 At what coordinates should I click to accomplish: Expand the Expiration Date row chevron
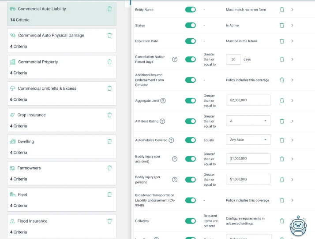point(292,41)
